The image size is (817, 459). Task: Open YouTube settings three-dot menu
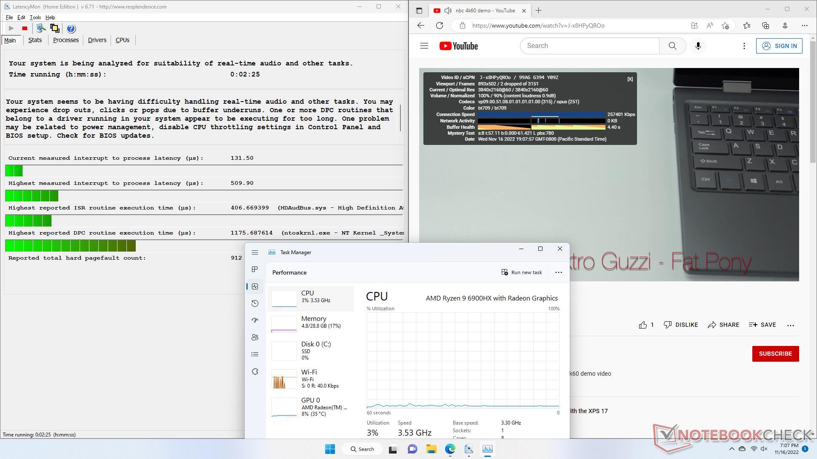744,46
